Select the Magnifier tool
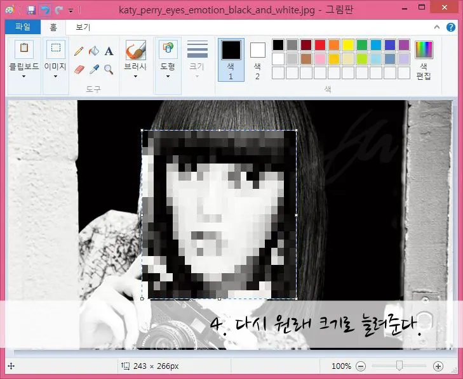The height and width of the screenshot is (379, 463). coord(109,69)
